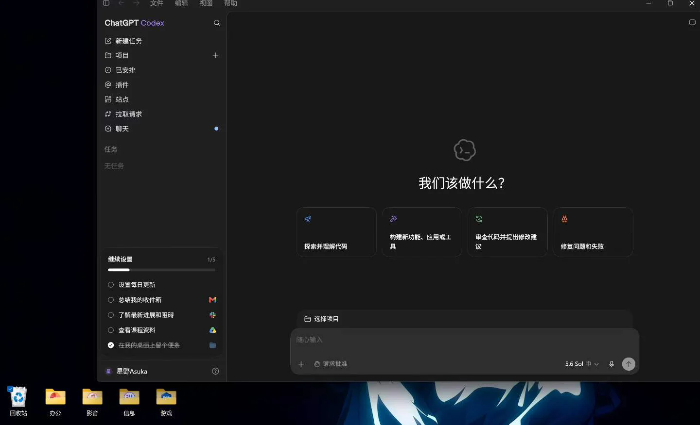Go back with the left arrow

tap(122, 3)
